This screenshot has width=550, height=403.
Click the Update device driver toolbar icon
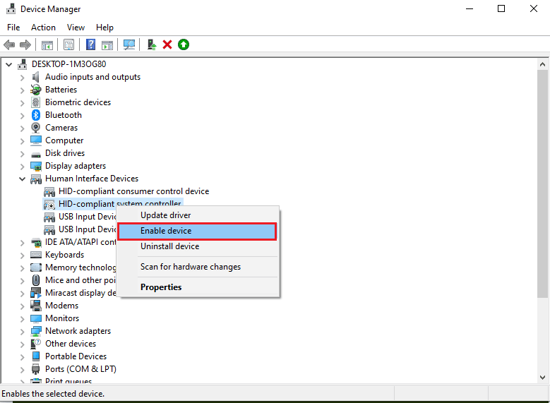click(152, 45)
